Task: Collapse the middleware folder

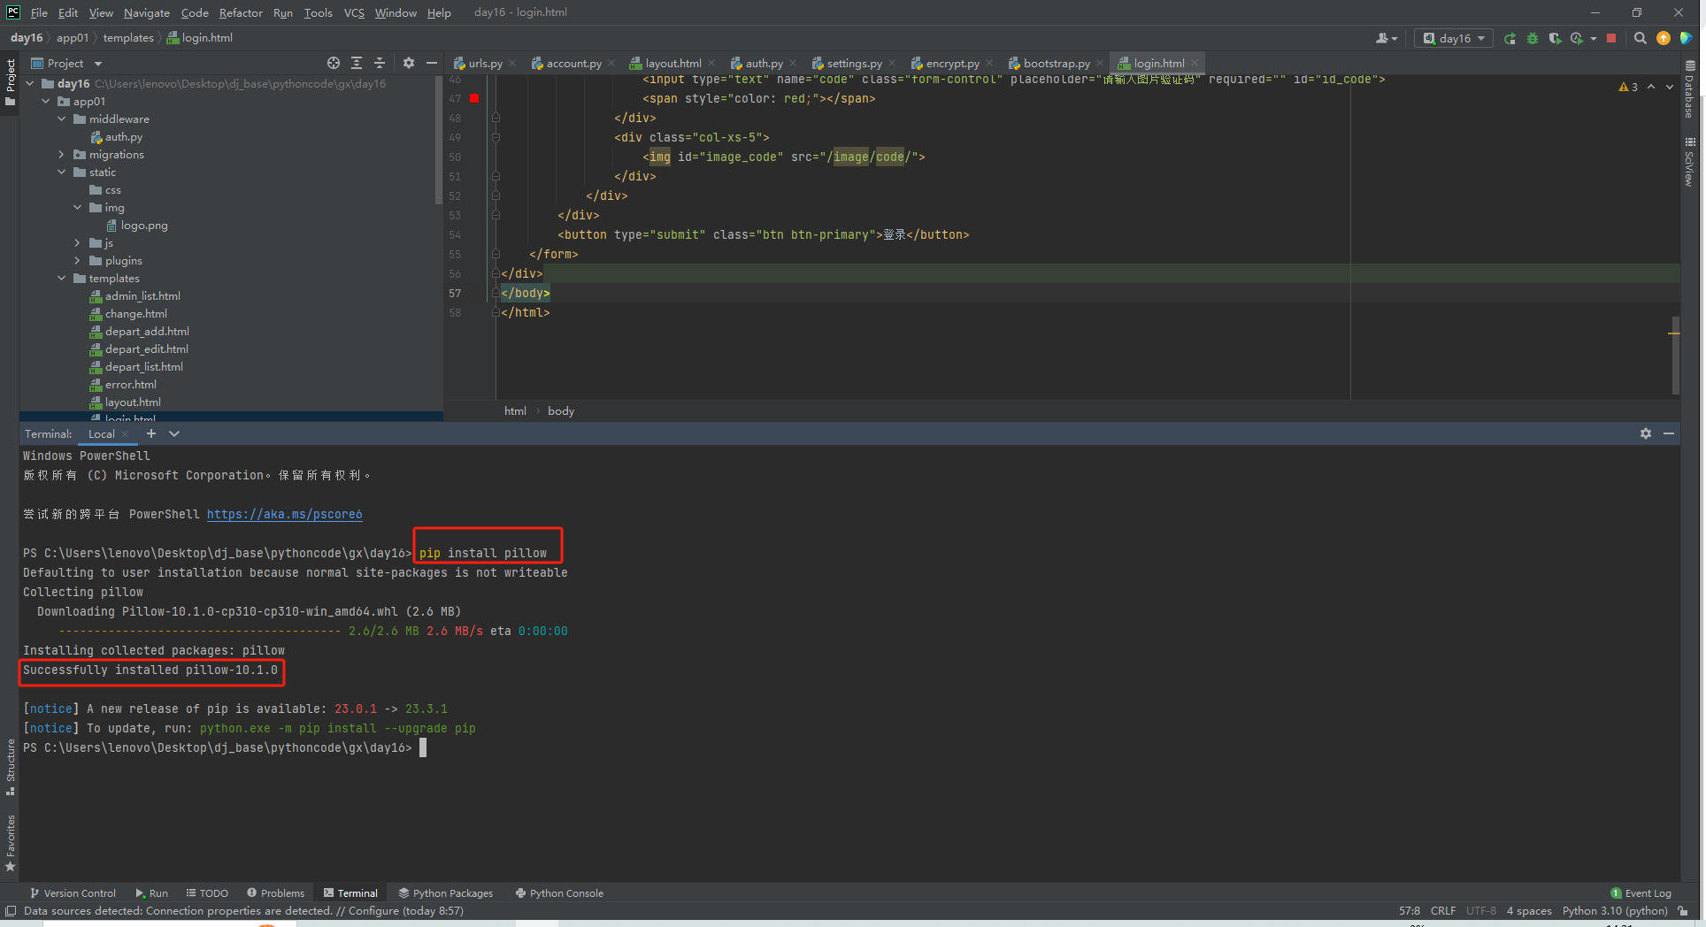Action: point(62,119)
